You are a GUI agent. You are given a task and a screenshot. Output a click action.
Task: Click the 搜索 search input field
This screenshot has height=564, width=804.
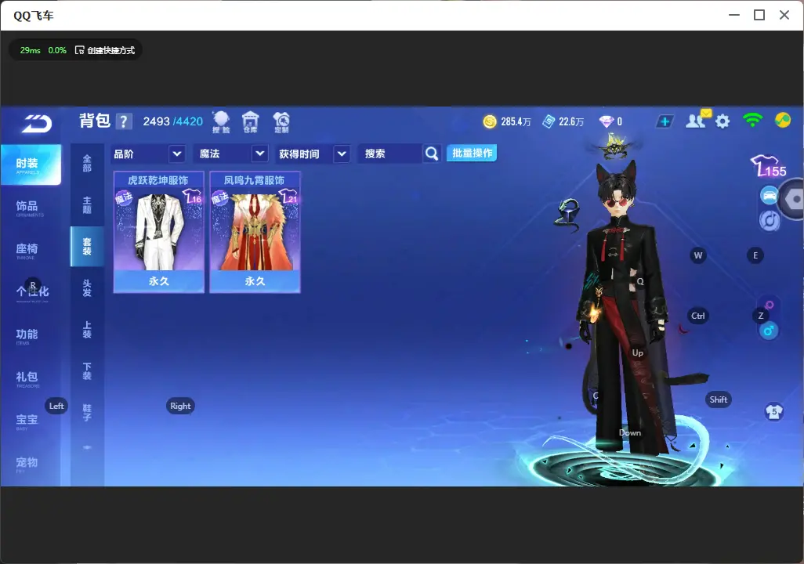(389, 154)
